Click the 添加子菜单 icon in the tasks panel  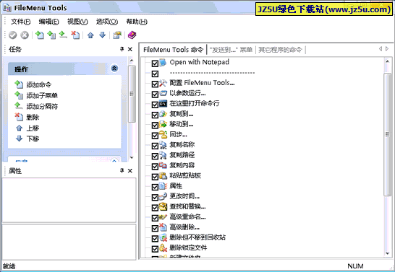click(x=19, y=95)
